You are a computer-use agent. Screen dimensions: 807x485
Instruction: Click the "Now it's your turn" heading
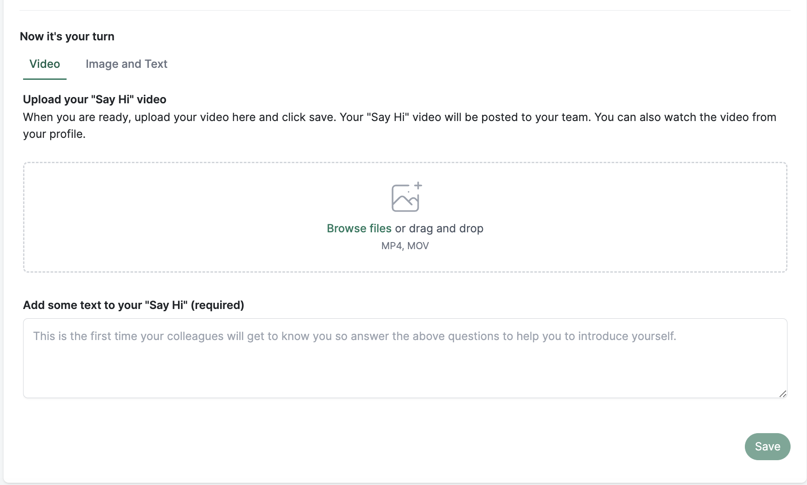[x=67, y=36]
